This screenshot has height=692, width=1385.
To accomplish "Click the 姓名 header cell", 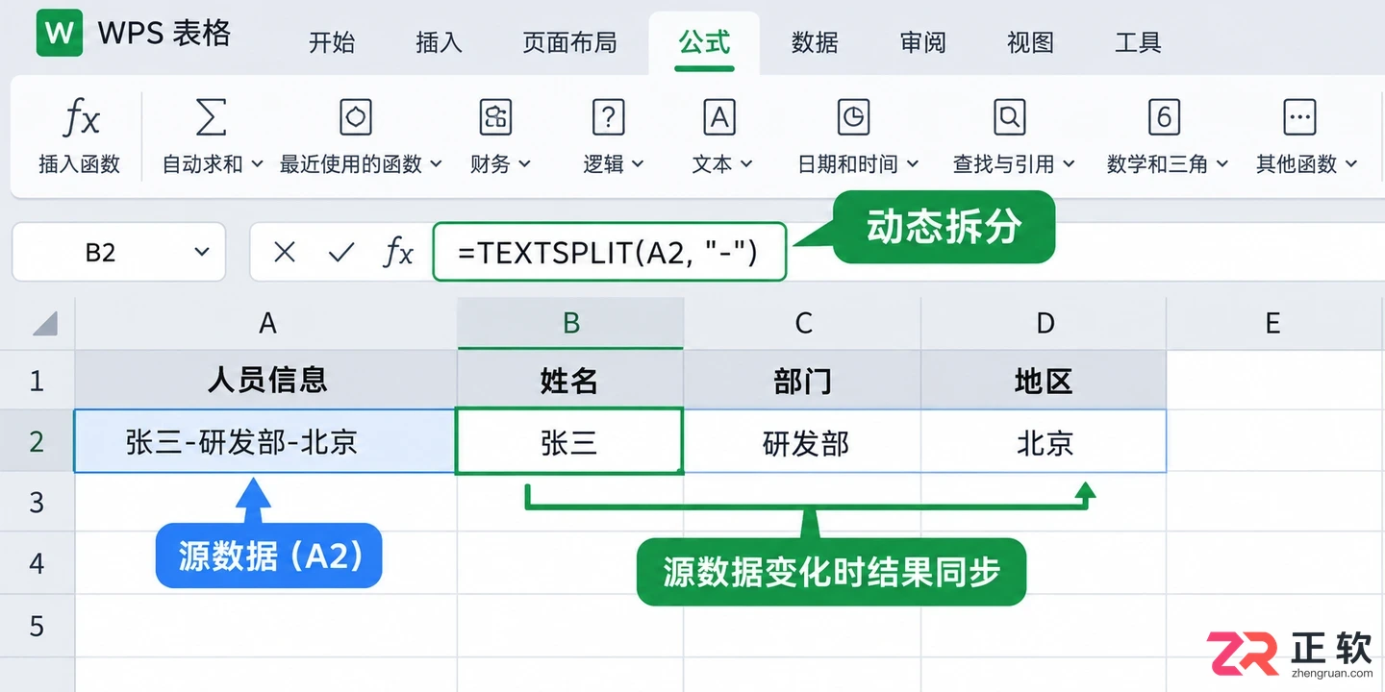I will [570, 381].
